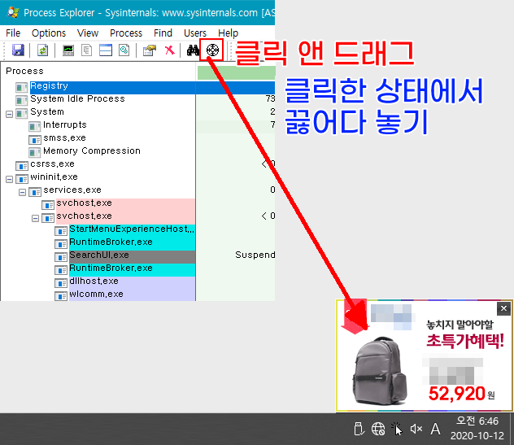514x445 pixels.
Task: Click the network globe tray icon
Action: coord(378,429)
